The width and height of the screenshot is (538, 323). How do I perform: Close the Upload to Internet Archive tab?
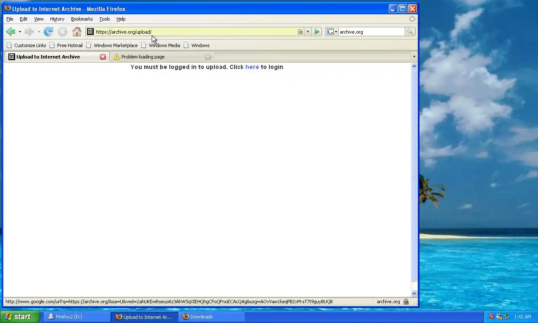(x=103, y=57)
